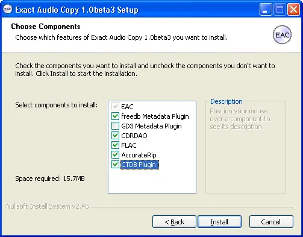Select the 'FLAC' label in the component list
The width and height of the screenshot is (303, 237).
[x=129, y=145]
